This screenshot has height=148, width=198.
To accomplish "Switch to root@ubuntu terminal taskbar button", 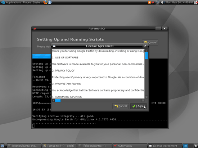I will pos(24,146).
